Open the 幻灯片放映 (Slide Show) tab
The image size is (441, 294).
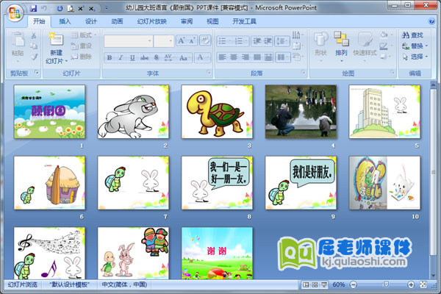point(151,21)
